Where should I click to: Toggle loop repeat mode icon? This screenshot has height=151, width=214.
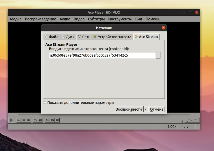(x=52, y=120)
